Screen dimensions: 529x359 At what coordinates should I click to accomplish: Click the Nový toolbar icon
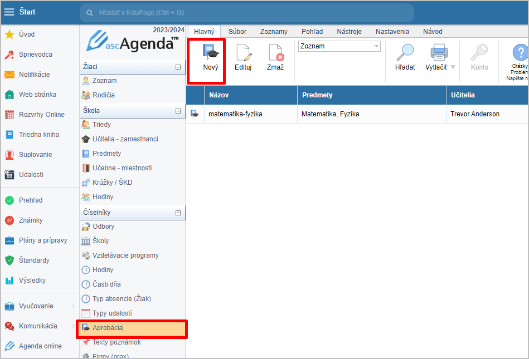tap(211, 52)
